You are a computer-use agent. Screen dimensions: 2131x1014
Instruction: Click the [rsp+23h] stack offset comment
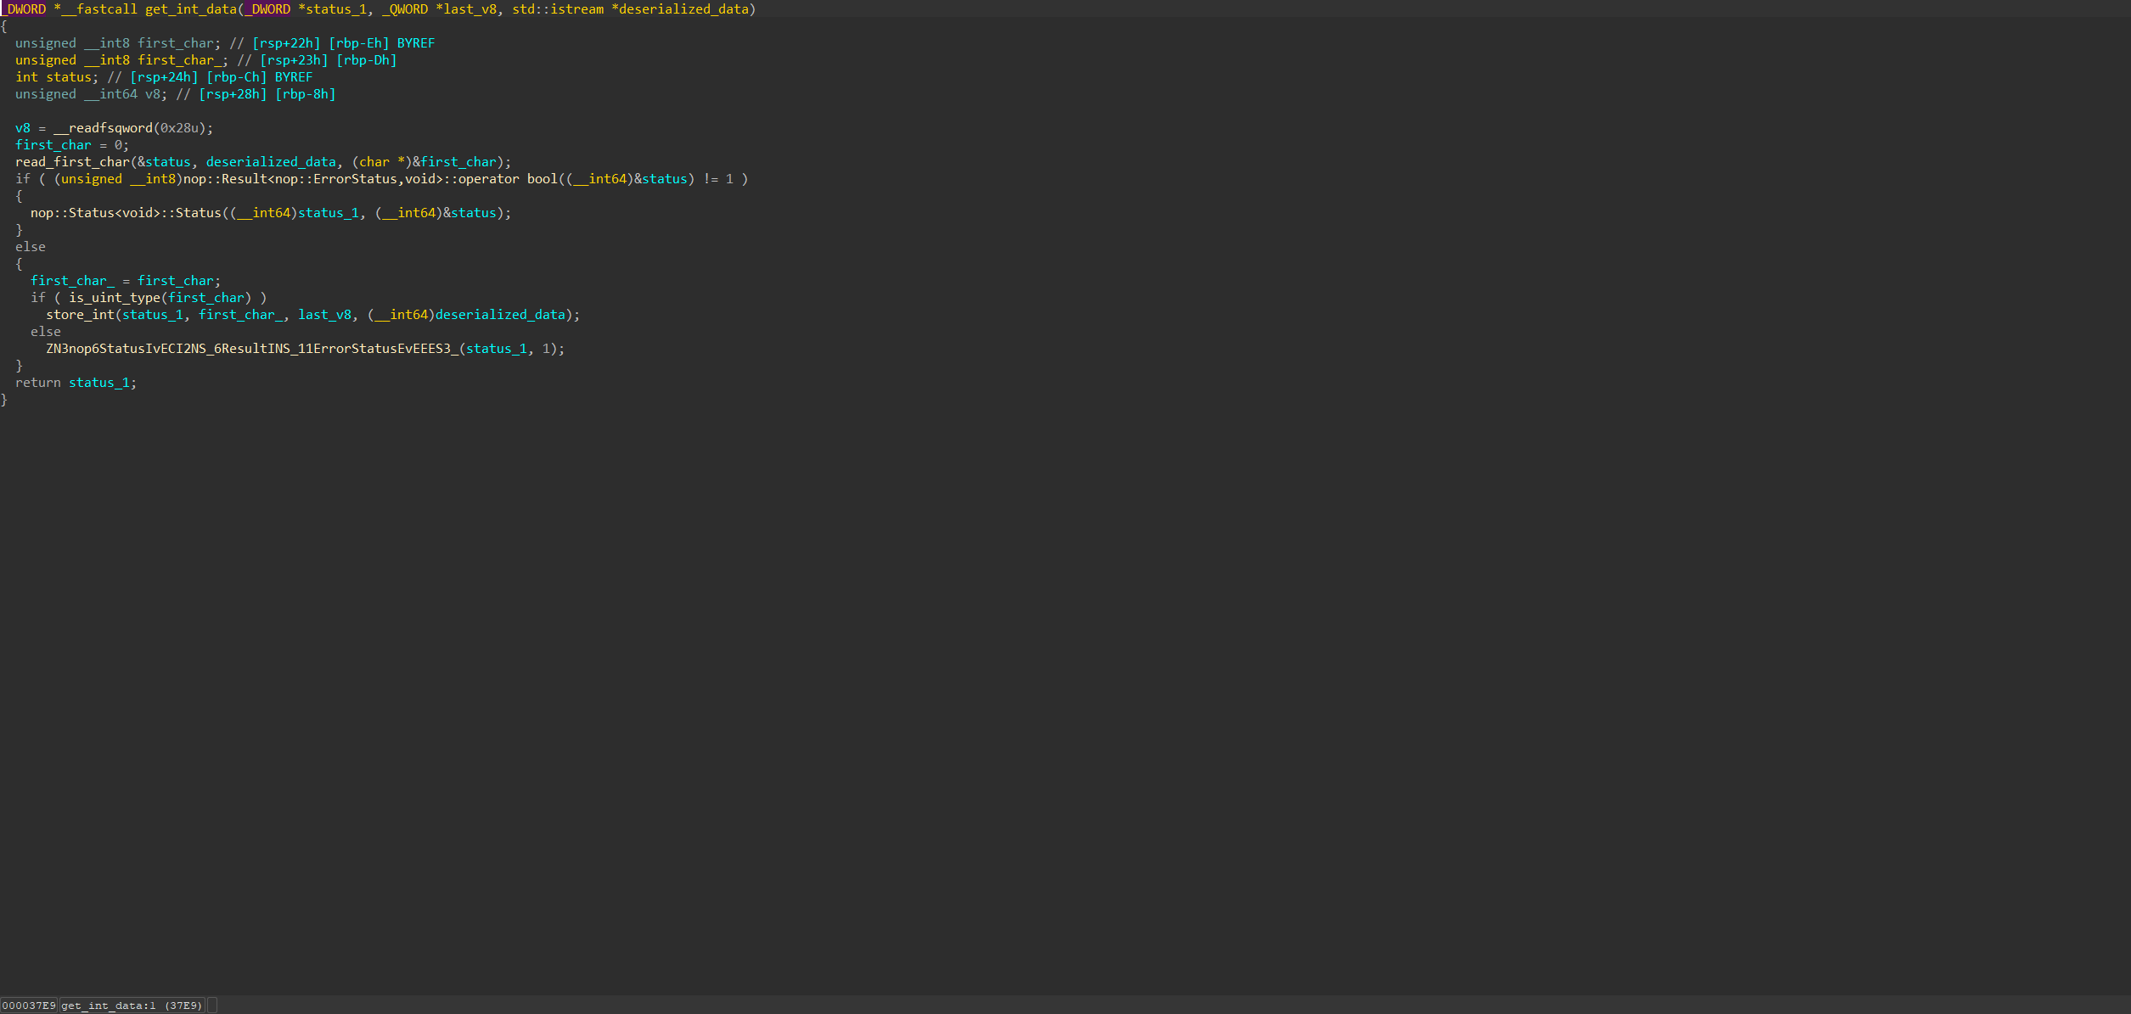[294, 60]
